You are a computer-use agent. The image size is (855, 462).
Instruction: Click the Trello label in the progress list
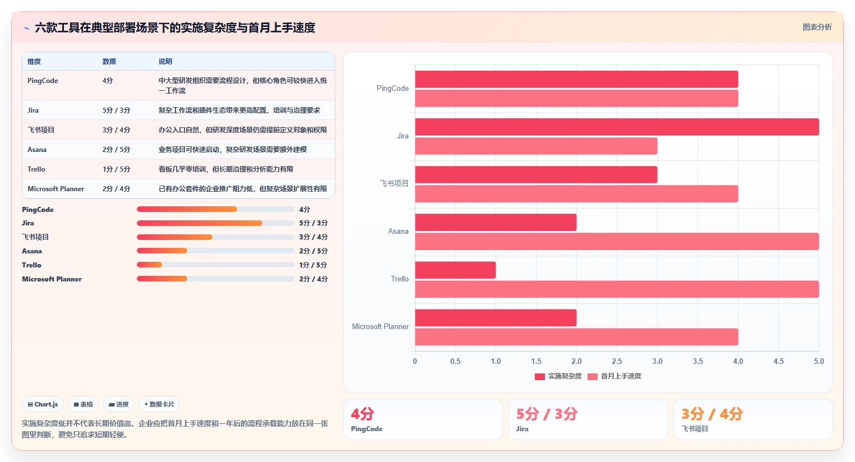click(31, 265)
